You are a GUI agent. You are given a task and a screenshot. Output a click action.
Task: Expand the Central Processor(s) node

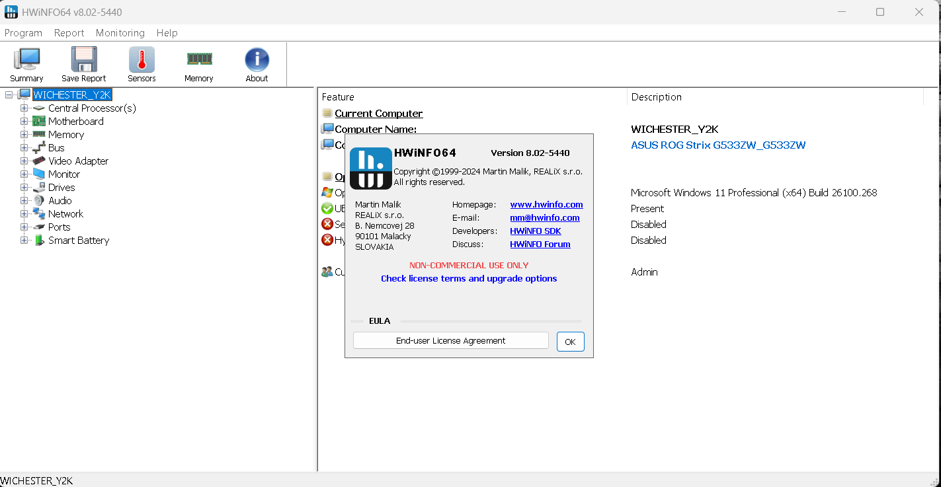(24, 108)
